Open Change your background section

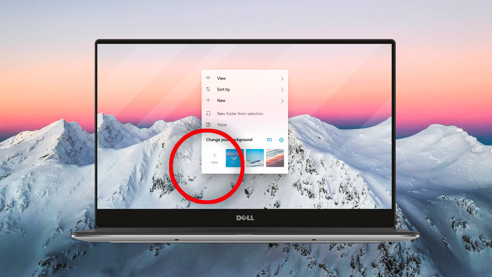[x=229, y=139]
